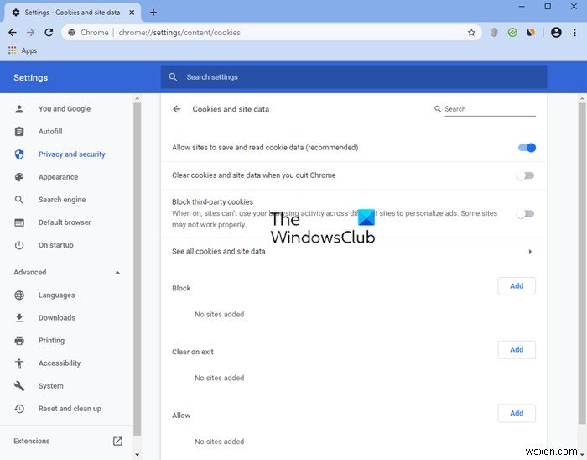
Task: Return to previous settings page via arrow
Action: click(x=177, y=109)
